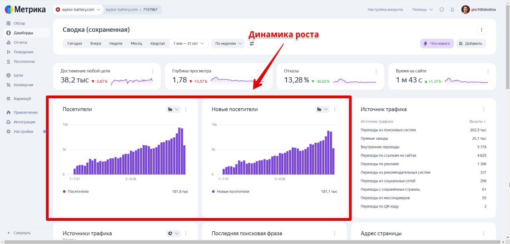This screenshot has width=510, height=244.
Task: Open the 1 янв — 31 окт date picker
Action: pyautogui.click(x=188, y=43)
